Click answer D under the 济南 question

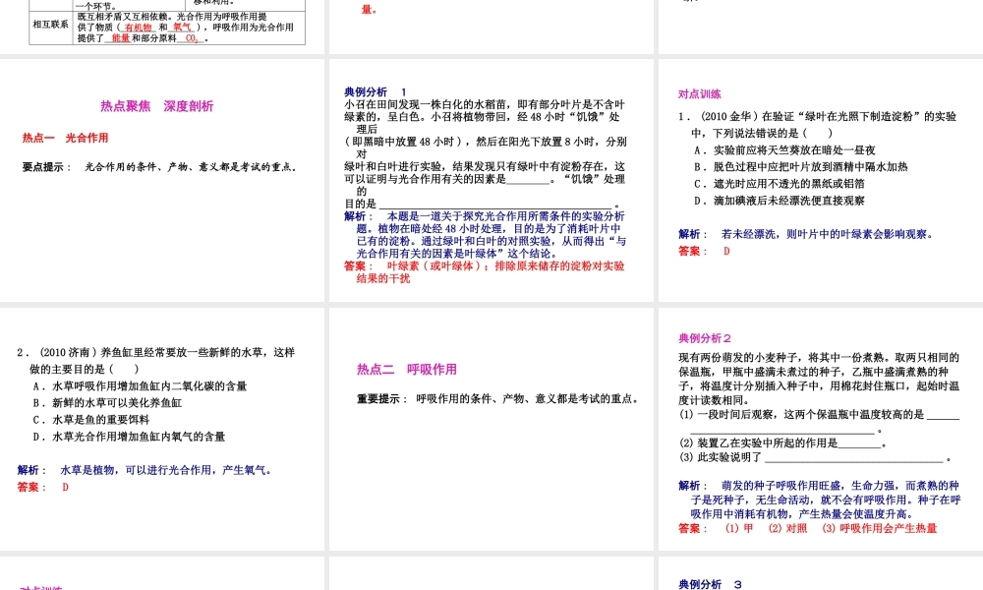click(65, 487)
